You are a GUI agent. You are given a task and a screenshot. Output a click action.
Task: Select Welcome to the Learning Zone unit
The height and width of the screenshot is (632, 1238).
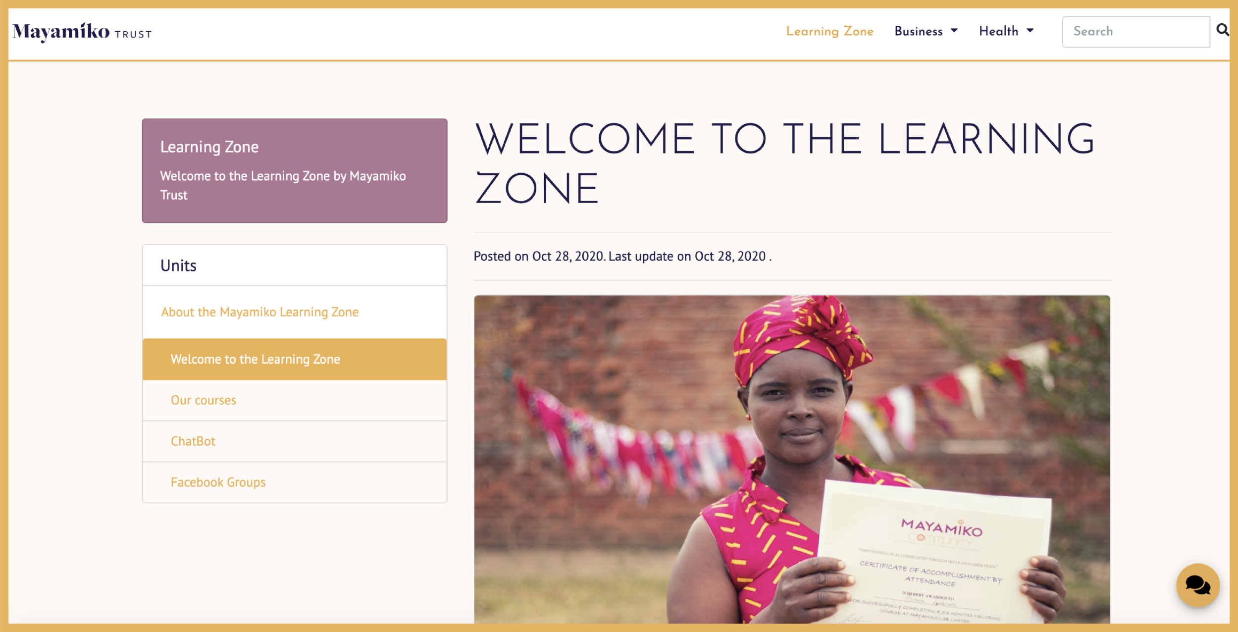coord(295,359)
